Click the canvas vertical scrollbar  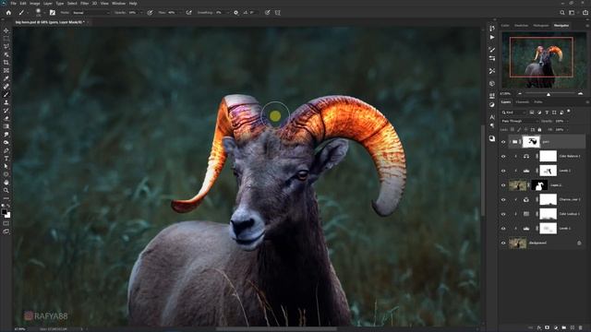click(483, 170)
